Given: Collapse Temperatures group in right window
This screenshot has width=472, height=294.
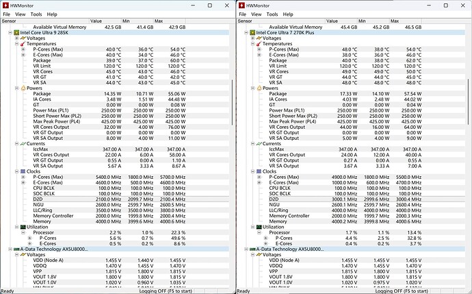Looking at the screenshot, I should (x=253, y=44).
